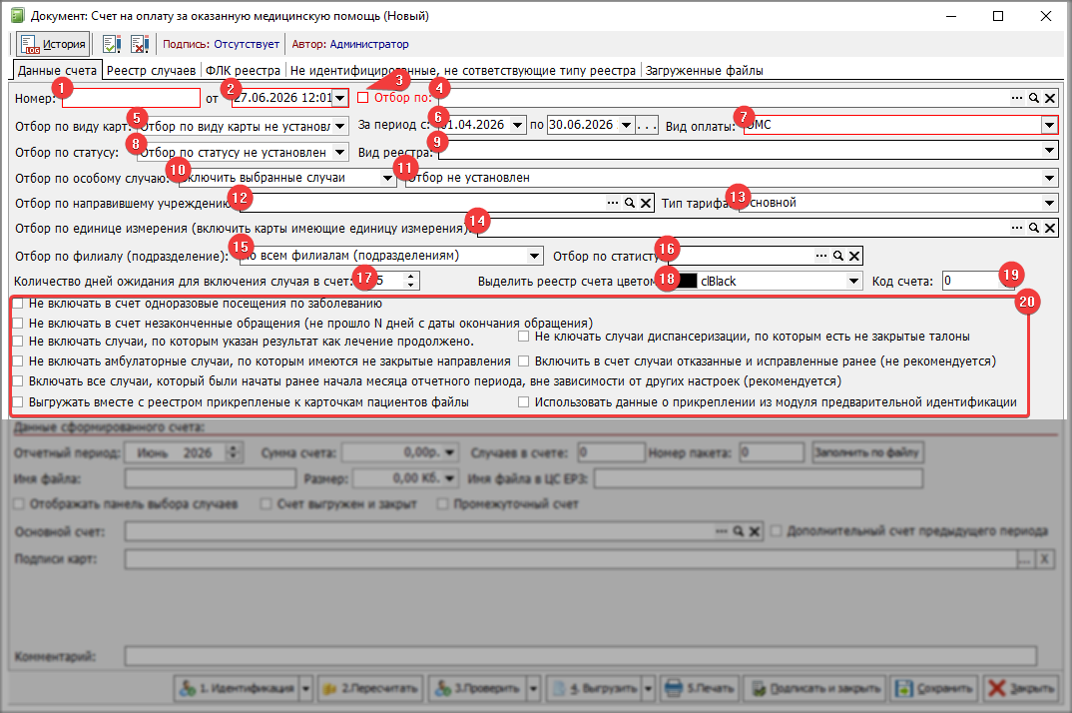This screenshot has height=713, width=1072.
Task: Open ellipsis lookup in Отбор по field
Action: click(1017, 98)
